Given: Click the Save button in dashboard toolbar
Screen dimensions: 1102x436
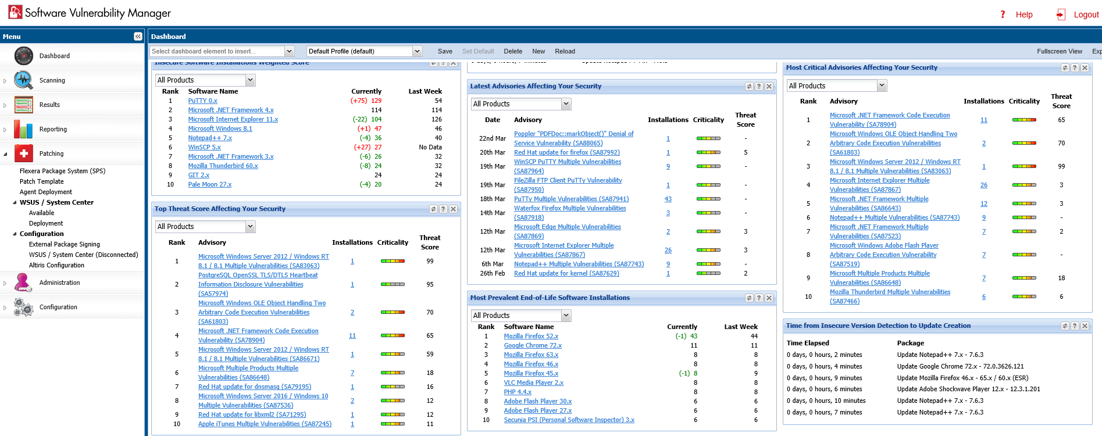Looking at the screenshot, I should [x=445, y=51].
